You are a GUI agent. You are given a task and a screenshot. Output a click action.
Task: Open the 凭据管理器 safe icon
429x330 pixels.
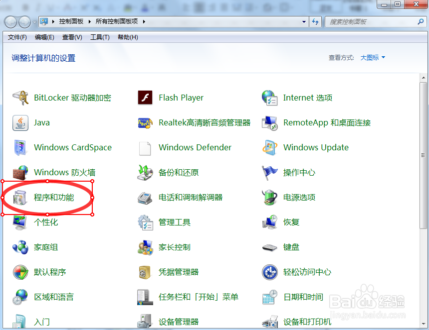(x=145, y=272)
